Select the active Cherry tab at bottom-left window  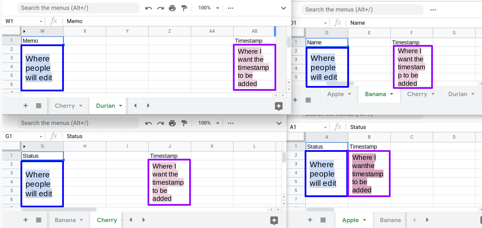click(x=107, y=220)
